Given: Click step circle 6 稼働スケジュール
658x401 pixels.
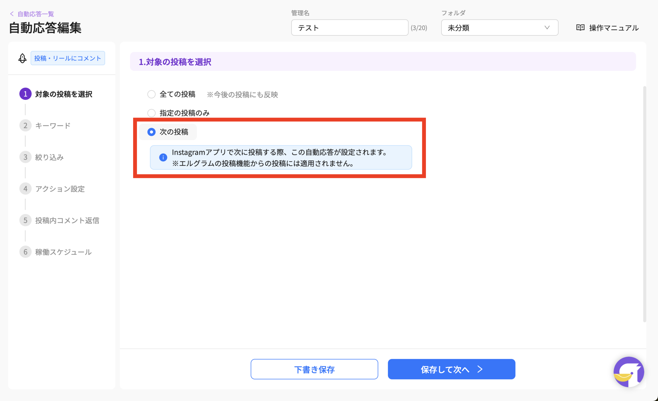Looking at the screenshot, I should pyautogui.click(x=25, y=252).
